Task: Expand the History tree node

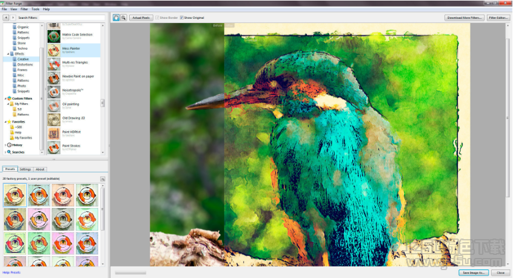Action: (x=5, y=144)
